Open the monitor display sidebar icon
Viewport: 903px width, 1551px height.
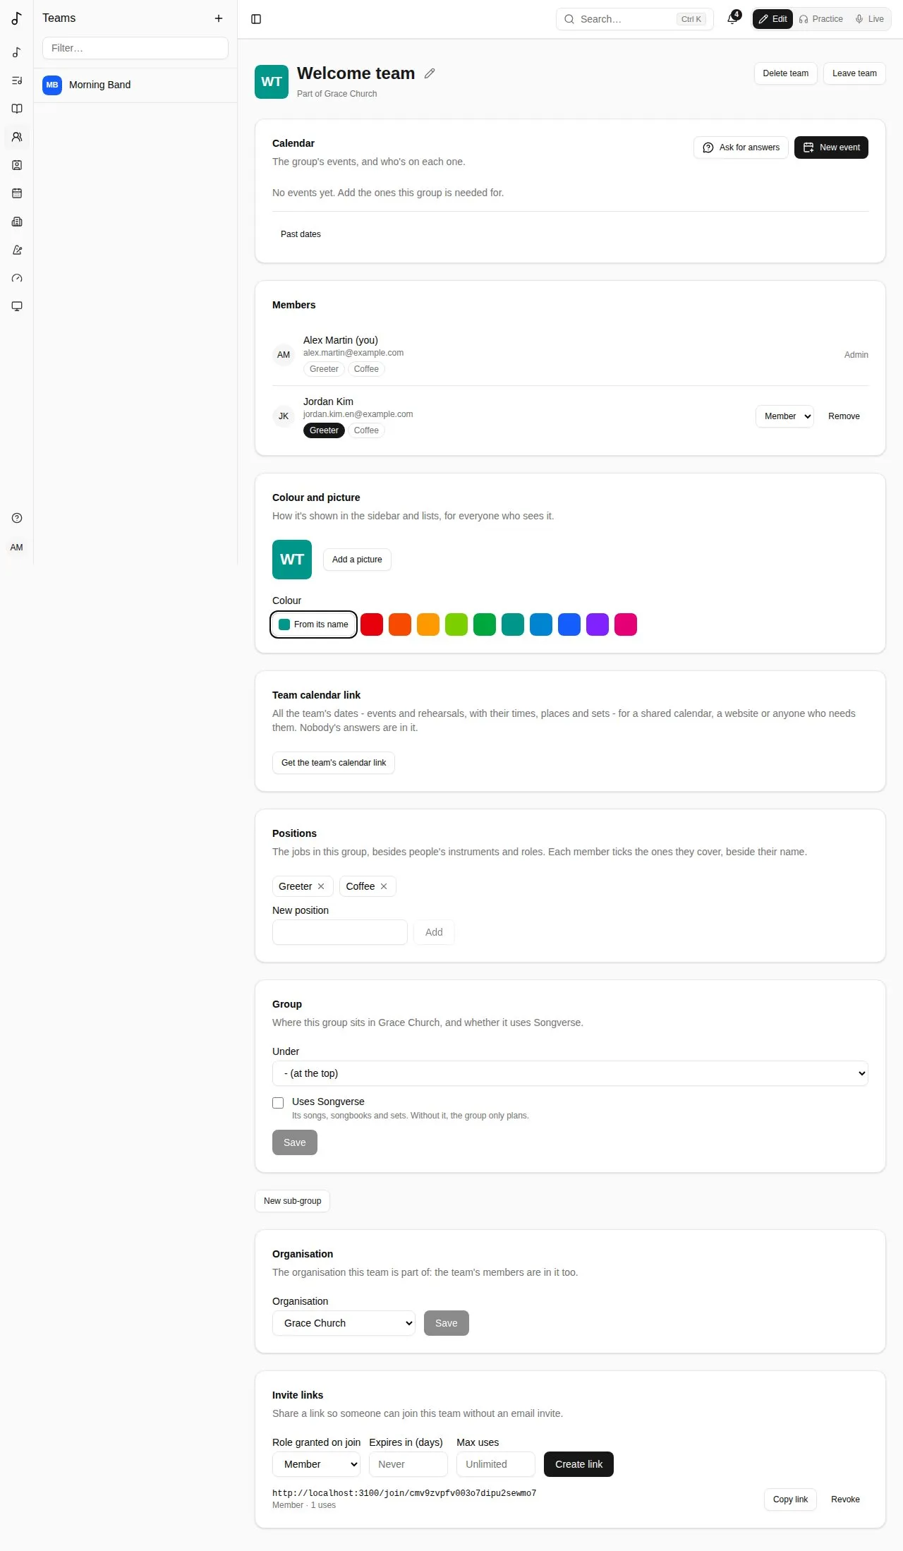click(17, 306)
